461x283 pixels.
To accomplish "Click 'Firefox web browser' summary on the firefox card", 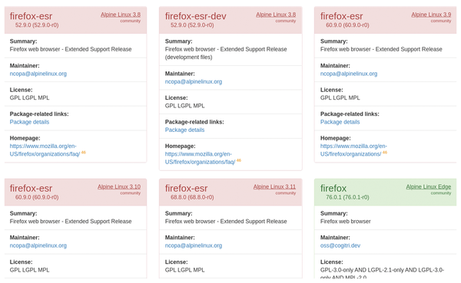I will [x=346, y=222].
